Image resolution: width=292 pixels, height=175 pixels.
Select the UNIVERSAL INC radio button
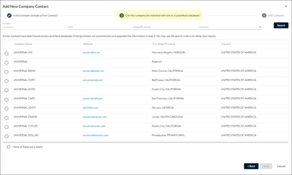point(7,54)
